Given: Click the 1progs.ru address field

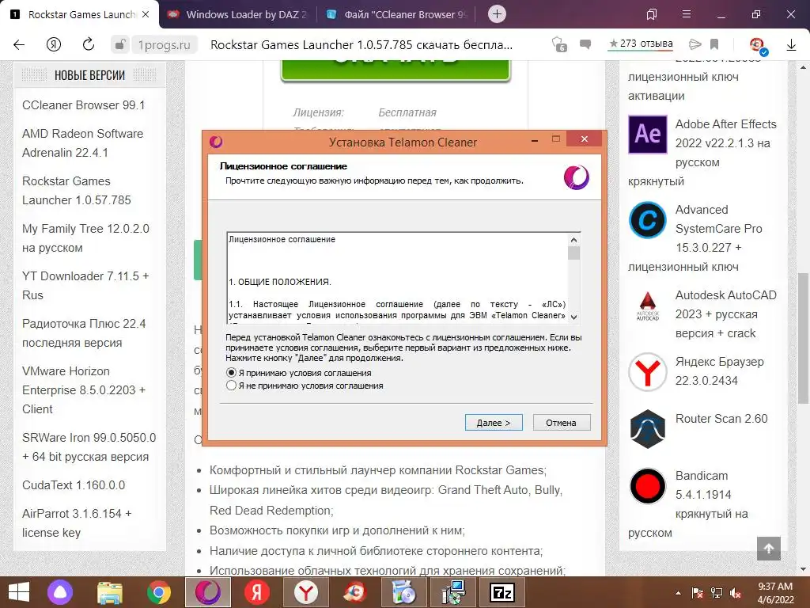Looking at the screenshot, I should click(165, 45).
